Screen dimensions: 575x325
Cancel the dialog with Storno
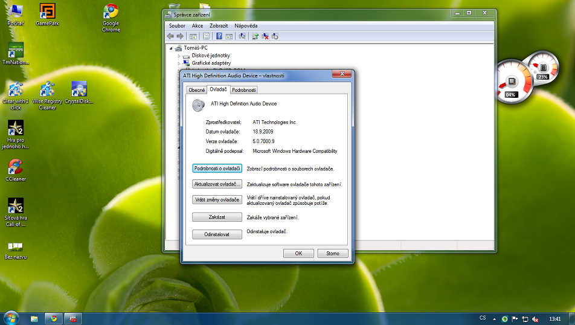(x=333, y=254)
